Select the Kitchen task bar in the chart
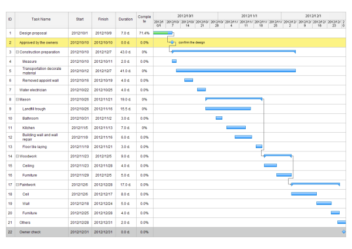The image size is (352, 249). 236,127
